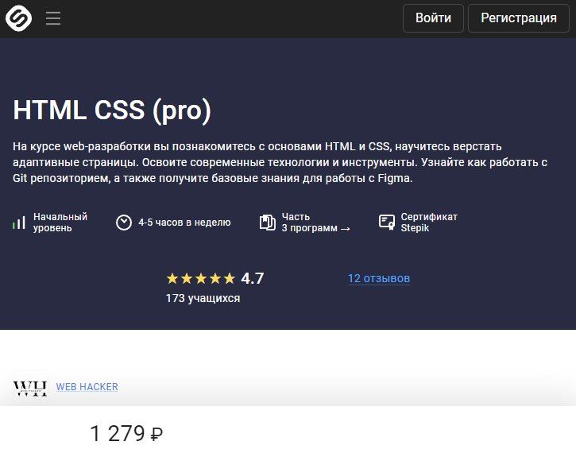Click the Сертификат Stepik label
Image resolution: width=576 pixels, height=457 pixels.
pyautogui.click(x=429, y=223)
